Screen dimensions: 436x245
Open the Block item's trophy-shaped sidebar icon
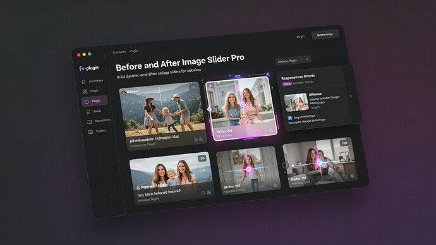(88, 112)
